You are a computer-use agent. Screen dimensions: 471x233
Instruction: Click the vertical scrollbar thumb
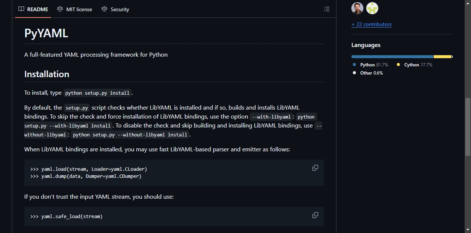coord(468,127)
